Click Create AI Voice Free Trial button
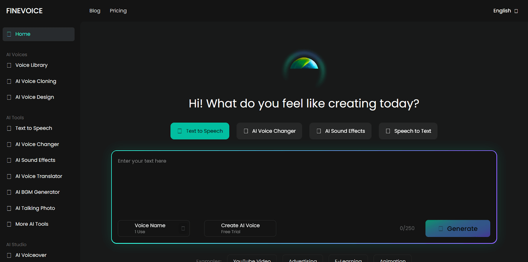528x262 pixels. pos(240,228)
